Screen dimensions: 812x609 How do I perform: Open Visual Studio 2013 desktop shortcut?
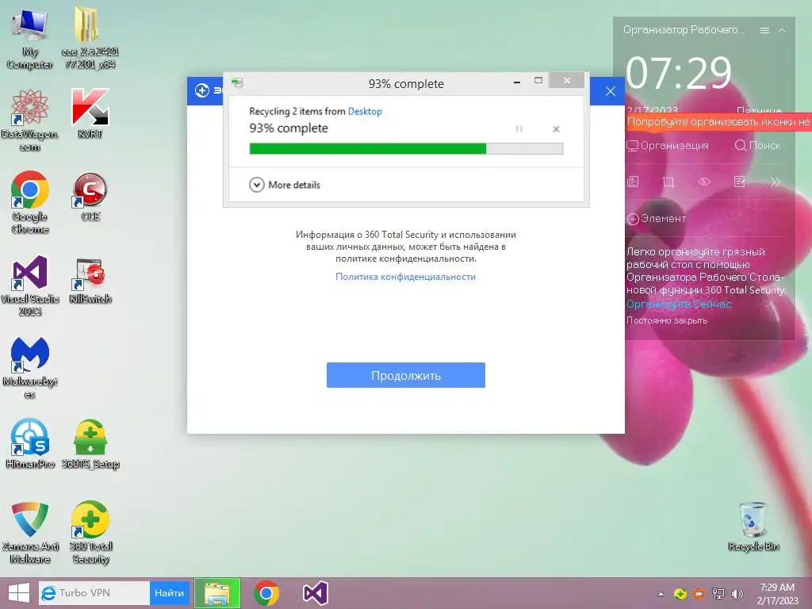[29, 285]
